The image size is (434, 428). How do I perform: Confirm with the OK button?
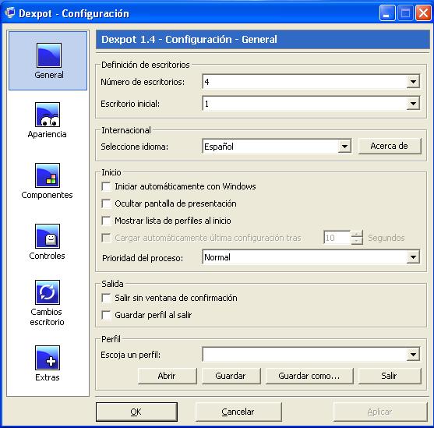[x=136, y=412]
